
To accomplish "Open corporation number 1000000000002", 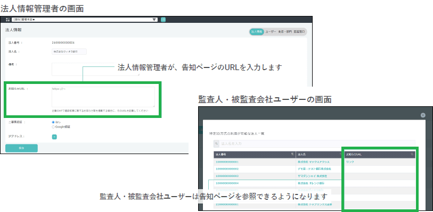I will pyautogui.click(x=227, y=169).
